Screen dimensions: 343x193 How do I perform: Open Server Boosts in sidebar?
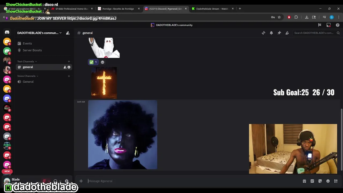(x=44, y=50)
